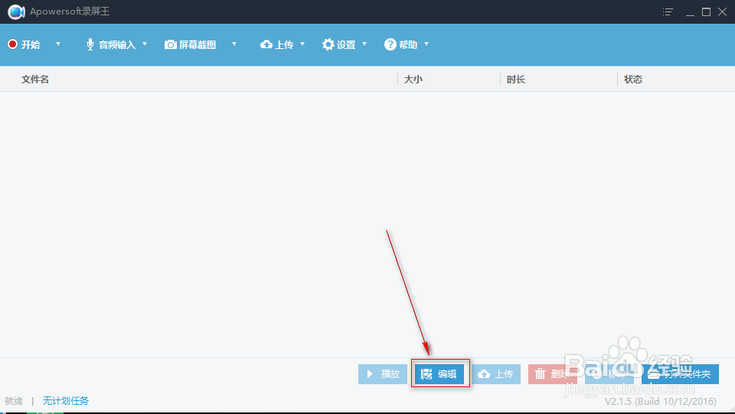
Task: Click the 就绪 status text
Action: tap(14, 400)
